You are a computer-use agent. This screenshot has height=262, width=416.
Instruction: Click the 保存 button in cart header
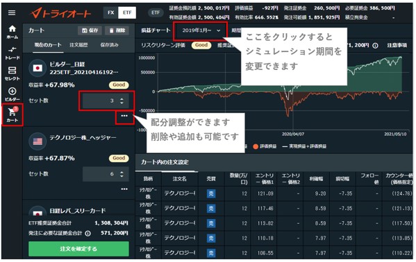click(90, 30)
